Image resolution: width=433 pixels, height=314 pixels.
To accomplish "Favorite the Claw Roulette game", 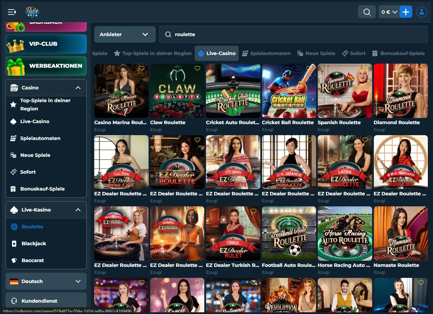I will tap(197, 68).
